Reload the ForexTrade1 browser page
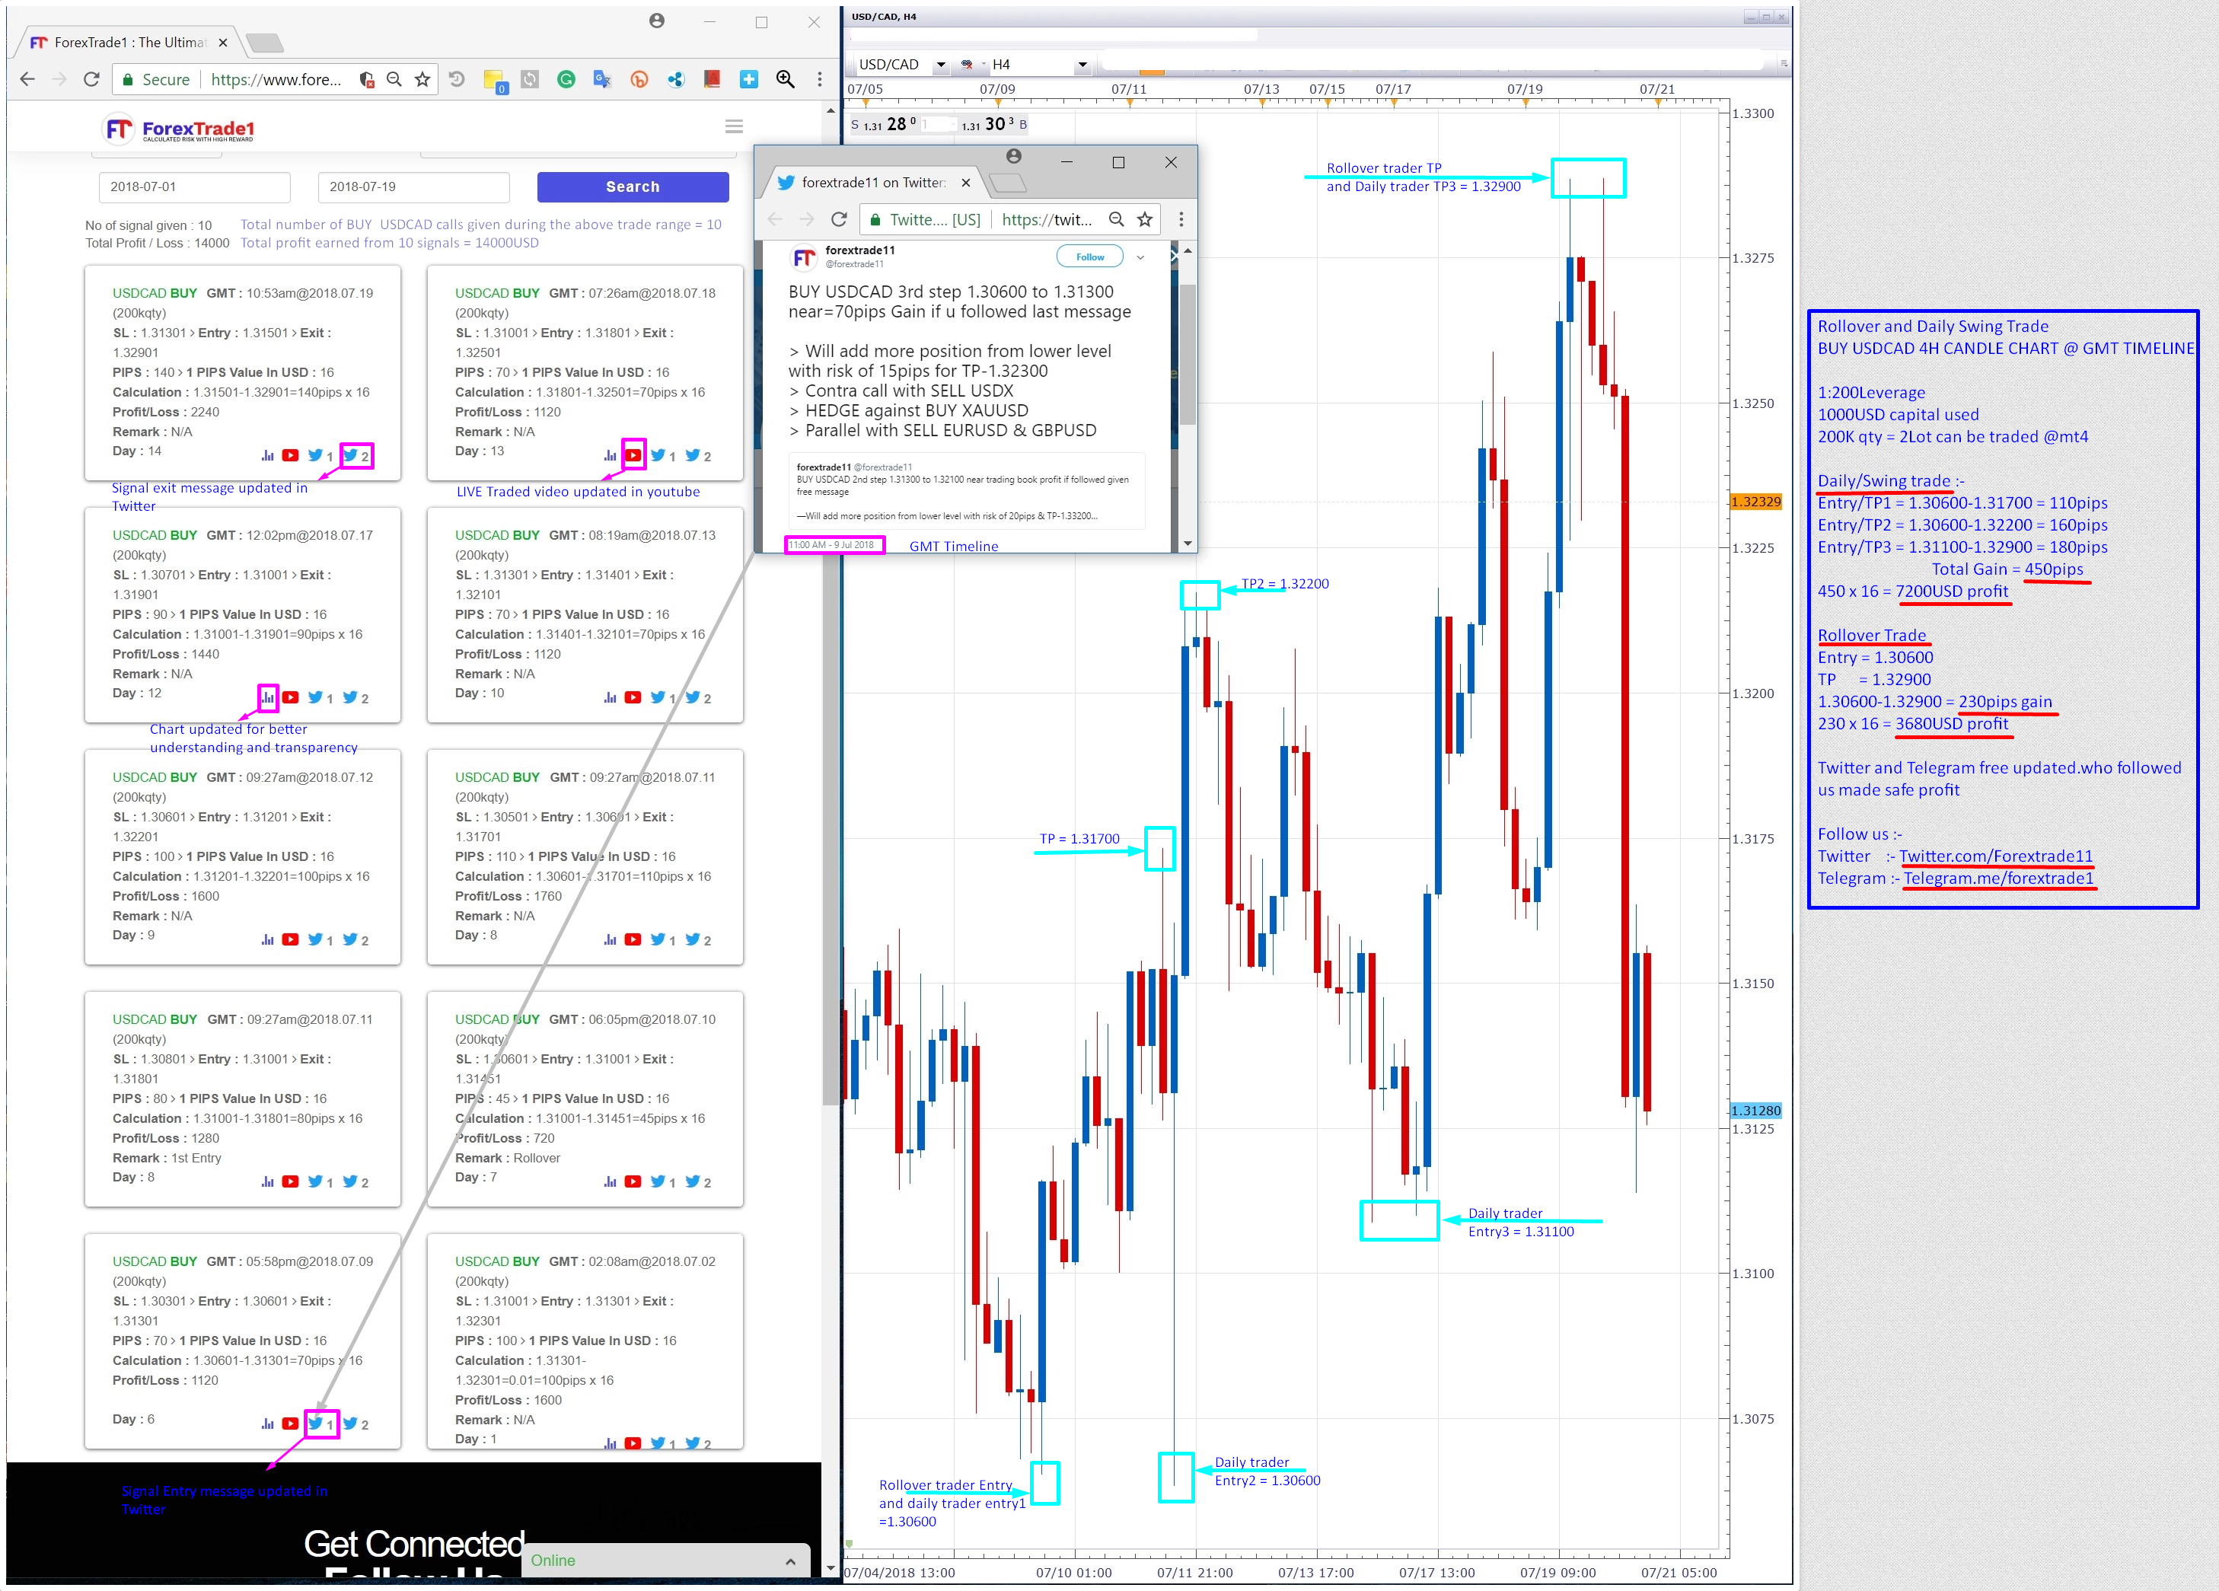The image size is (2219, 1591). [91, 80]
